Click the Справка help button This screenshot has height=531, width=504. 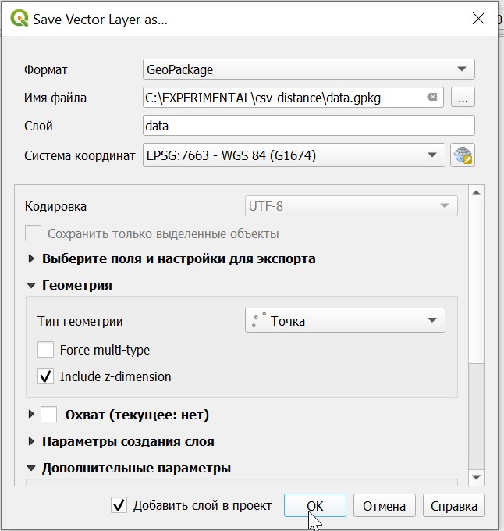tap(454, 505)
